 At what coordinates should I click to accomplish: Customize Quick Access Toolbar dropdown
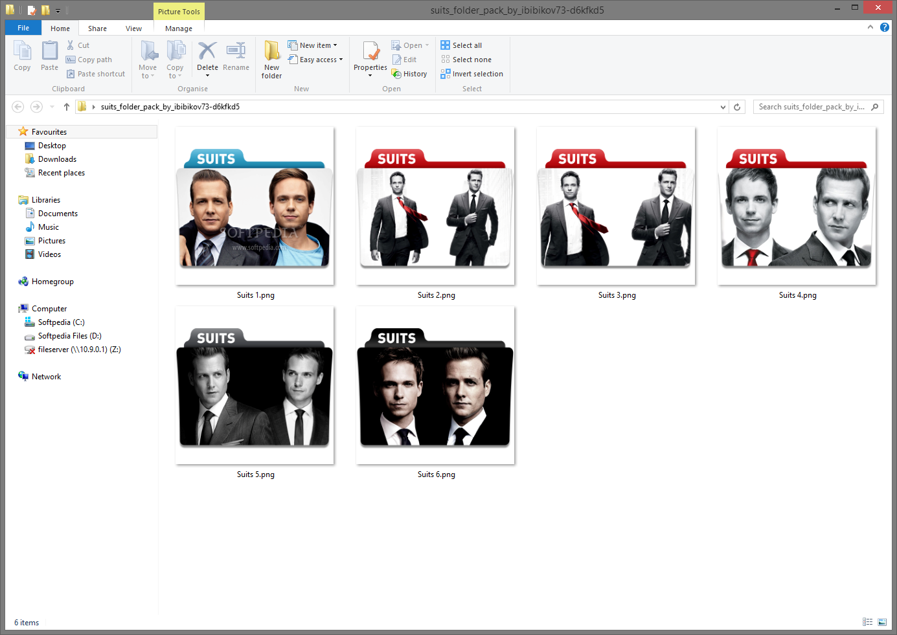pyautogui.click(x=58, y=10)
